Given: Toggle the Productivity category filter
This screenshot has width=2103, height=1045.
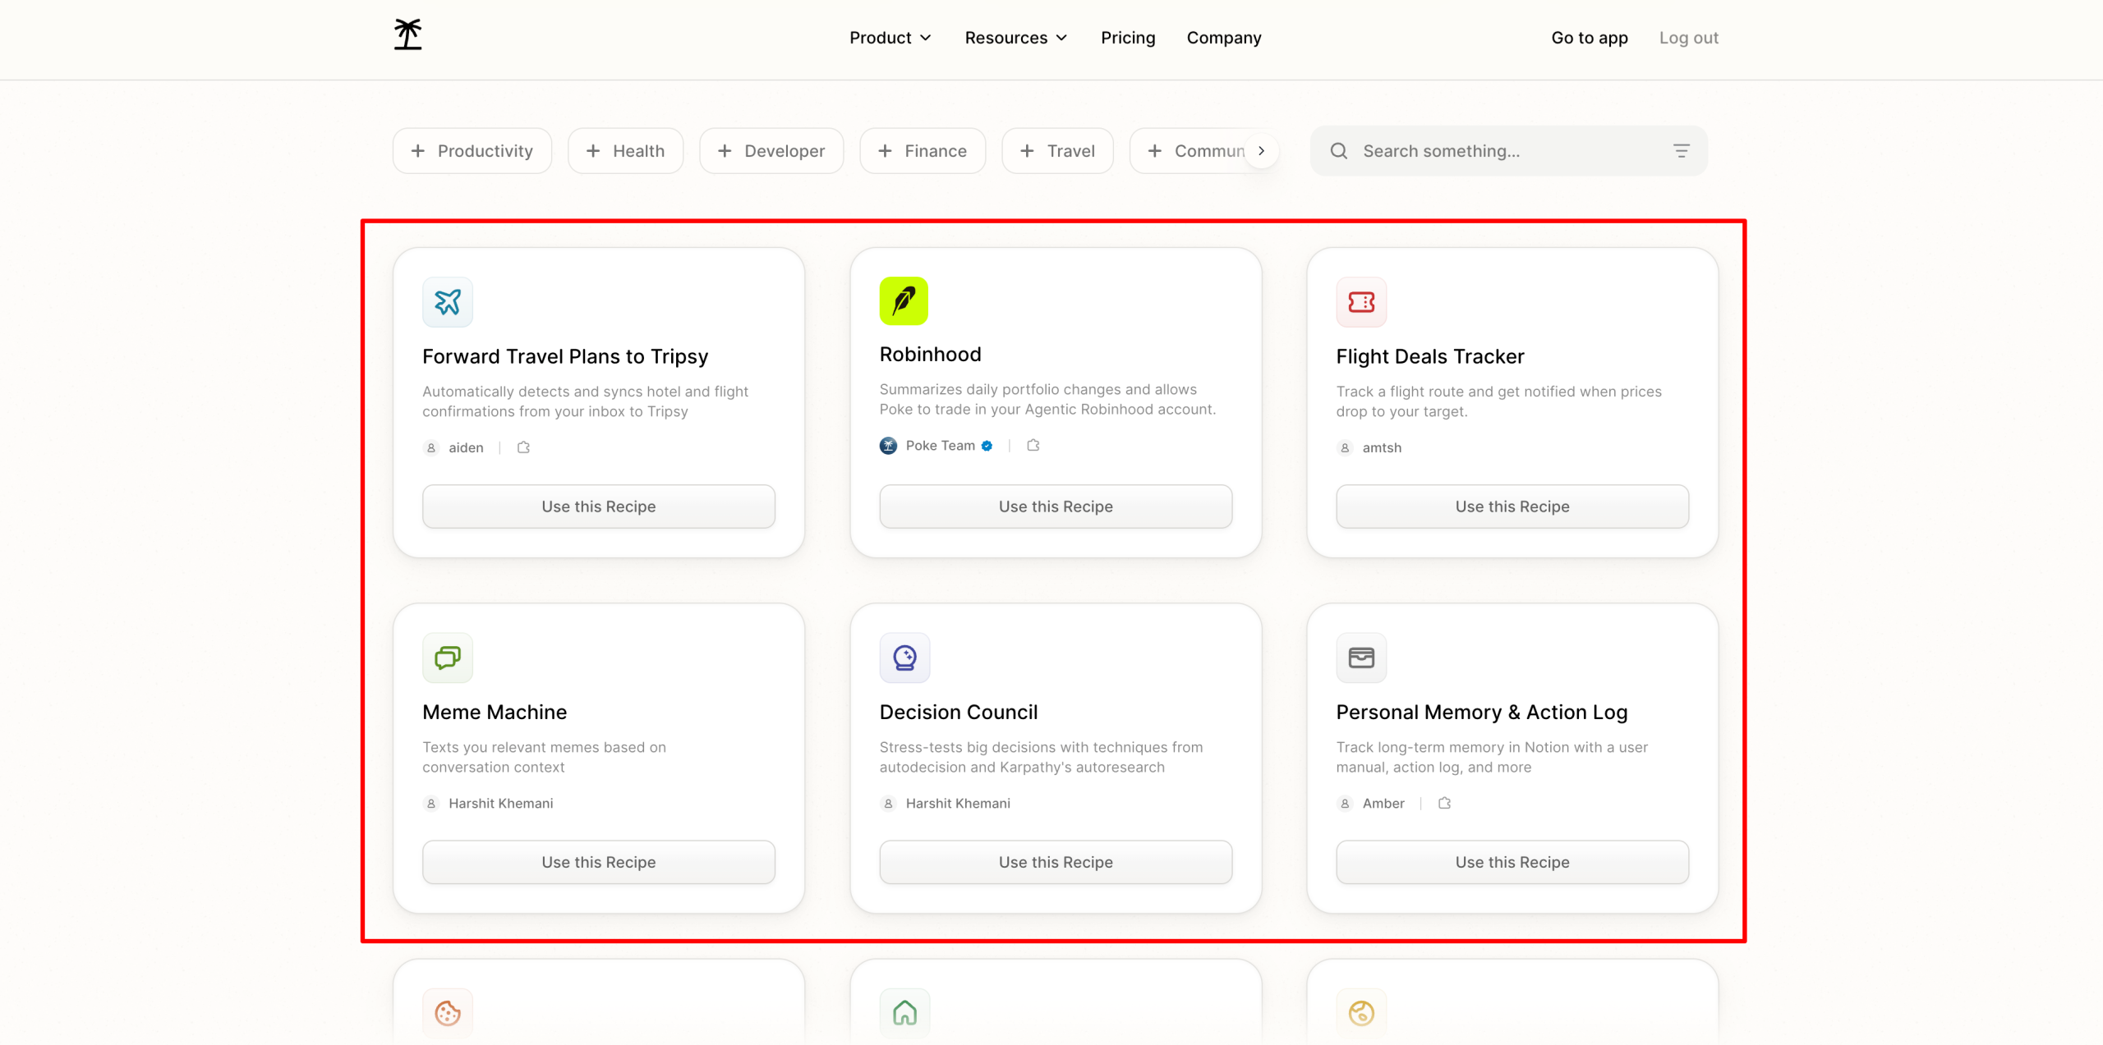Looking at the screenshot, I should [x=472, y=151].
